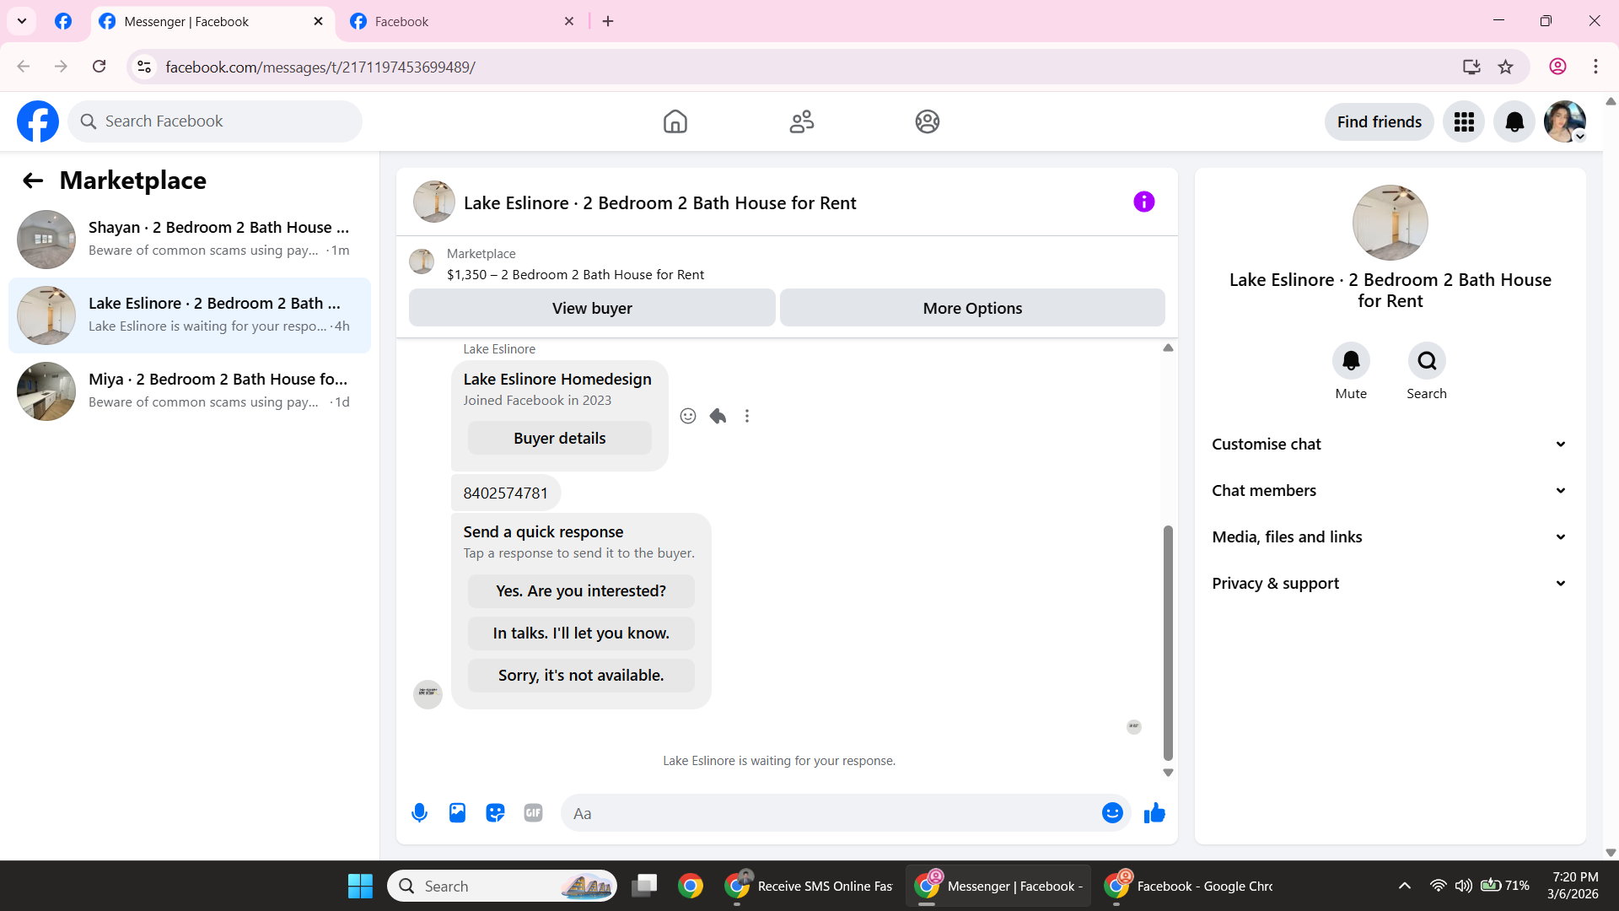1619x911 pixels.
Task: Click the View buyer button
Action: [592, 308]
